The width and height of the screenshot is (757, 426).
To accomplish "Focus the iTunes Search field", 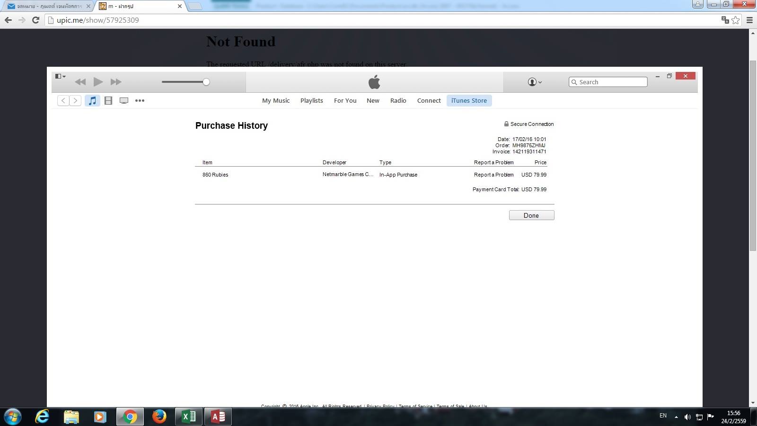I will point(608,82).
